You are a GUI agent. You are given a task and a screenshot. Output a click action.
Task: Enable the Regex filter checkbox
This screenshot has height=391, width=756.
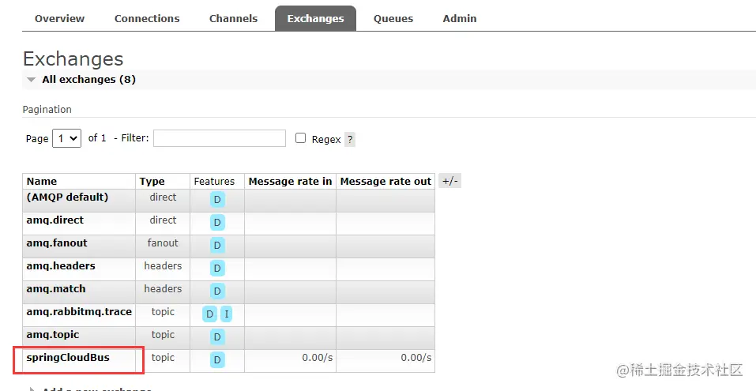click(300, 138)
